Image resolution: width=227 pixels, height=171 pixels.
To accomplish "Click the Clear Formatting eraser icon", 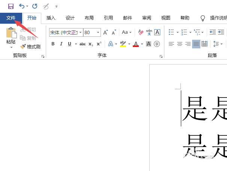I will click(141, 33).
